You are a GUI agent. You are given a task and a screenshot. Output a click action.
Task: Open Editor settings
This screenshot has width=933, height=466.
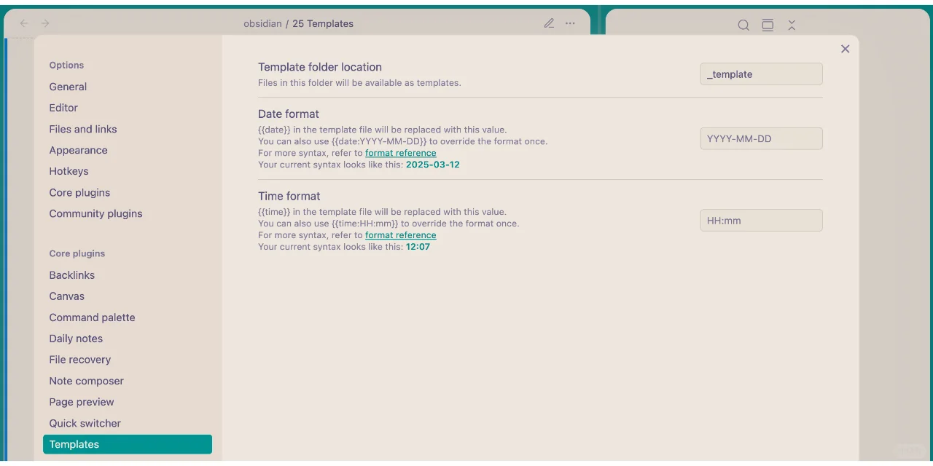point(128,108)
